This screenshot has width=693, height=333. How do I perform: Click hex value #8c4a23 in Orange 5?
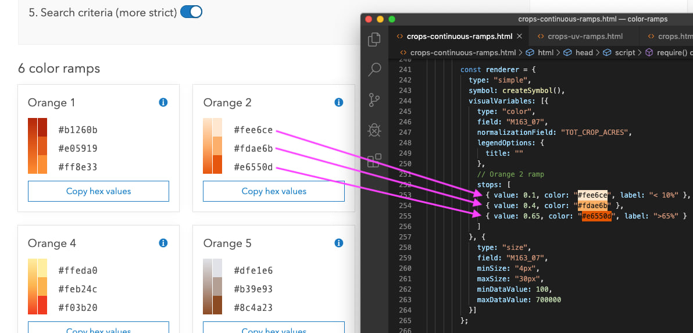click(253, 308)
